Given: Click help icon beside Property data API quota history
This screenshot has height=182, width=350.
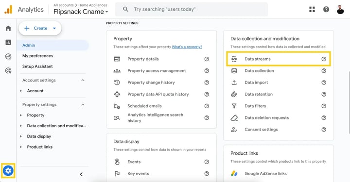Looking at the screenshot, I should pos(207,94).
